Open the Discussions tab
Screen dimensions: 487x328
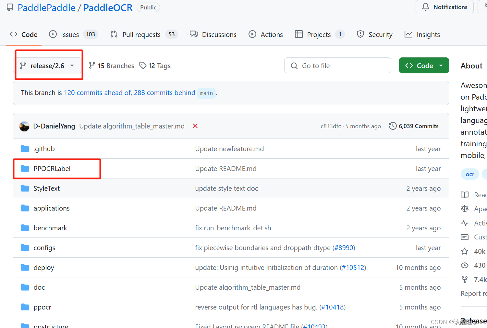(x=213, y=34)
